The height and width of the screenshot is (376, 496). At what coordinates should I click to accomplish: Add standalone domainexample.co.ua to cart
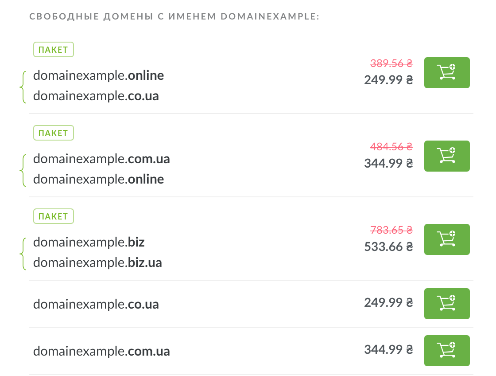point(446,304)
